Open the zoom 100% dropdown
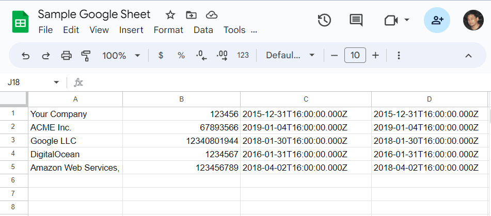The image size is (491, 216). point(121,56)
